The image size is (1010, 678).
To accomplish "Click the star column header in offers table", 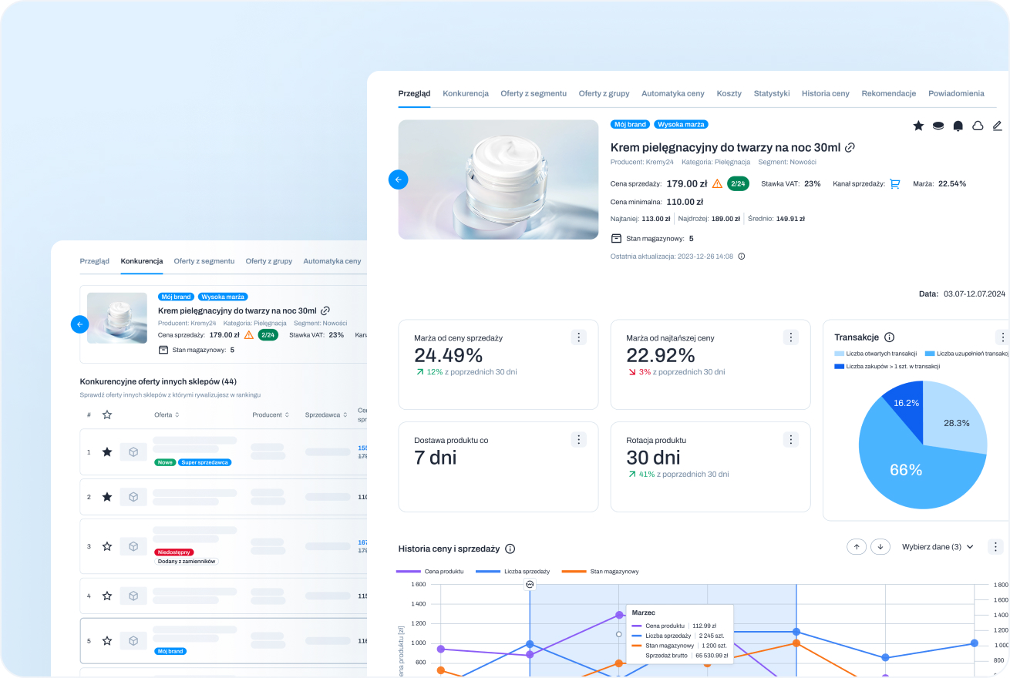I will [x=107, y=415].
